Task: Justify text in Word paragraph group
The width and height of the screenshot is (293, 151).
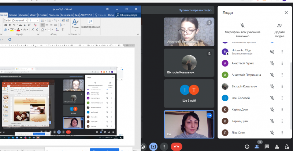Action: (56, 25)
